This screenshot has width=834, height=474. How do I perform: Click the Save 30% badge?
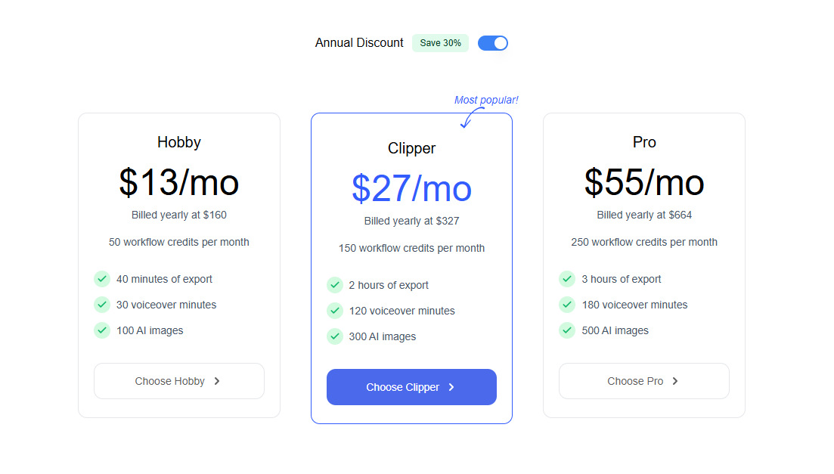tap(440, 43)
